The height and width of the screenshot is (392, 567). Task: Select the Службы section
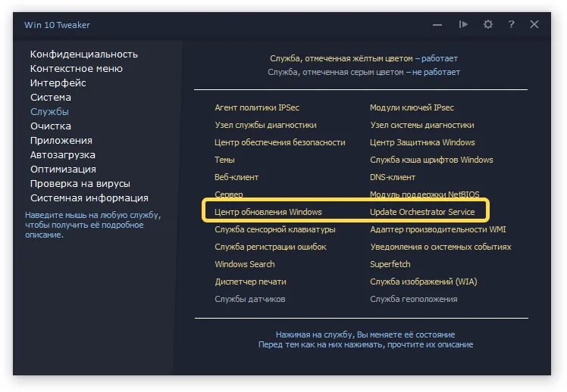[49, 112]
